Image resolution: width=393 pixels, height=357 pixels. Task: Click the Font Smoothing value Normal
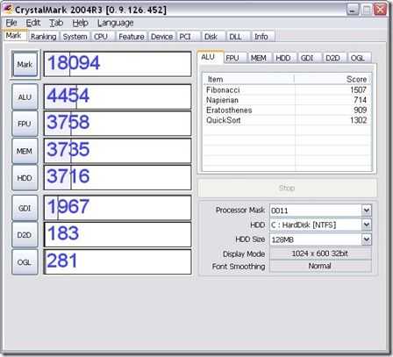(x=320, y=266)
